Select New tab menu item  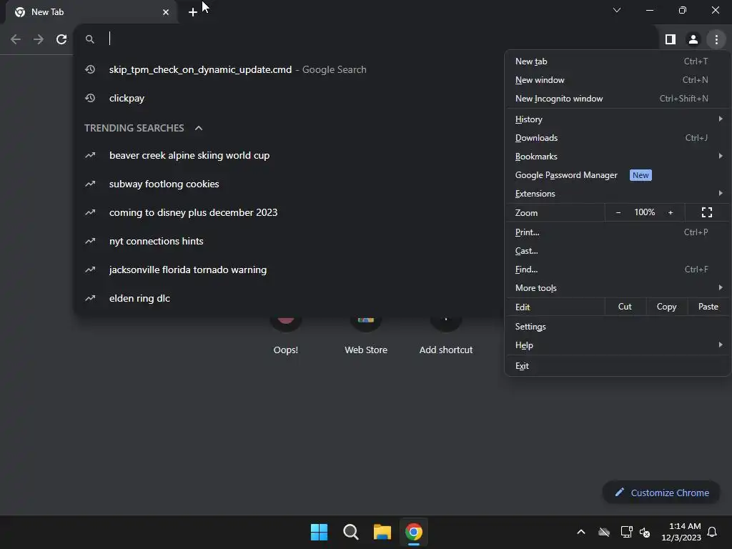coord(618,61)
